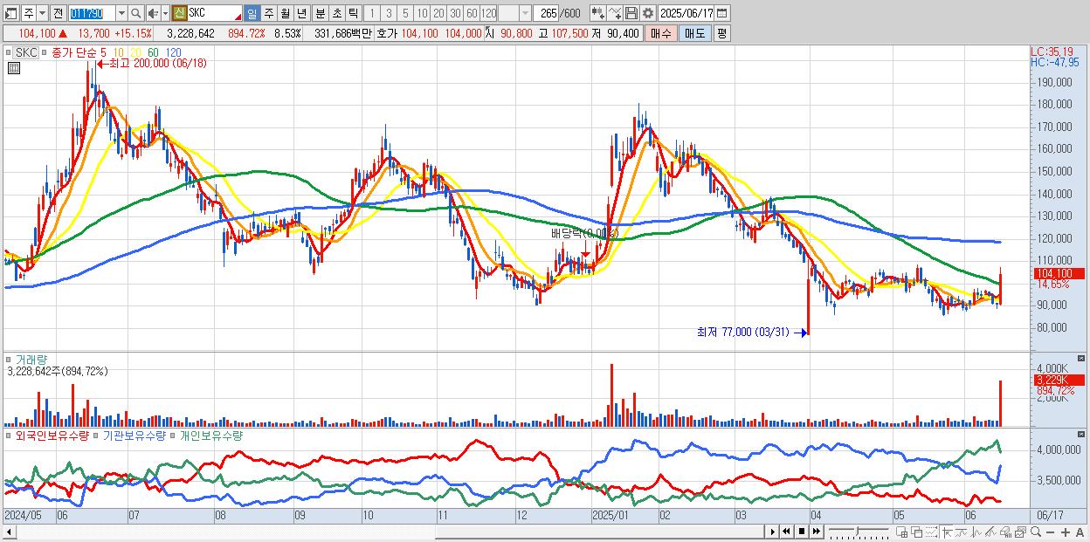Switch to the 분 minute chart period
The height and width of the screenshot is (542, 1090).
tap(321, 13)
